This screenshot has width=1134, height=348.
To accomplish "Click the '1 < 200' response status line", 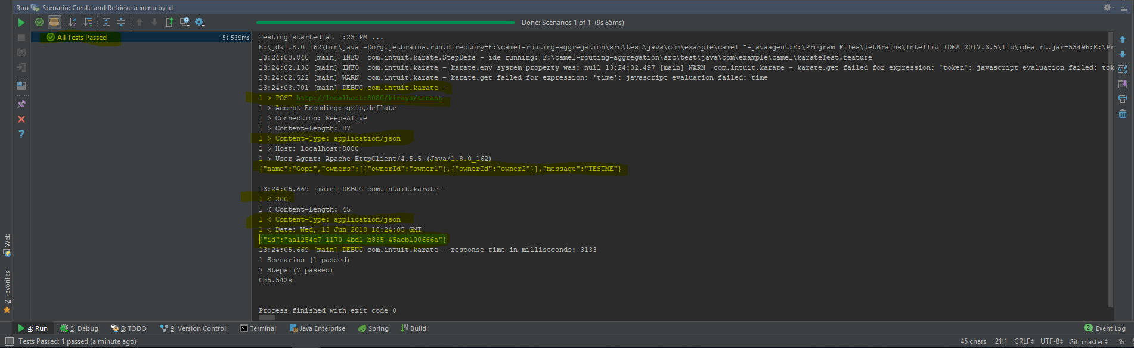I will coord(273,199).
